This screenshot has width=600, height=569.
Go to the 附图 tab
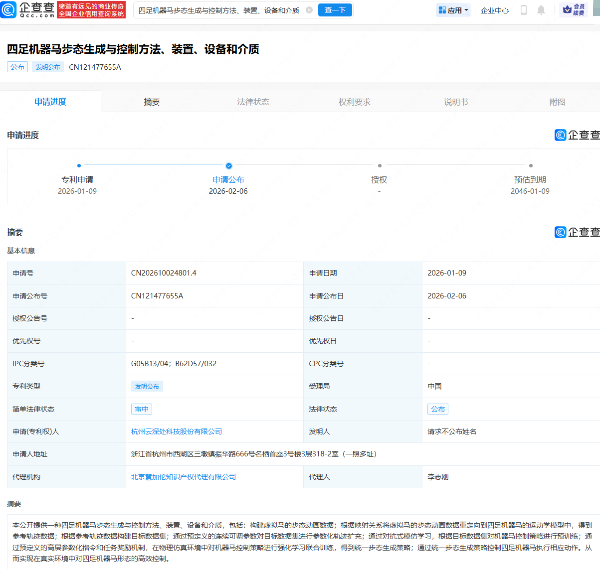coord(557,102)
